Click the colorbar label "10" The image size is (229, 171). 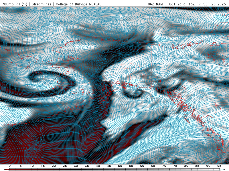point(32,166)
